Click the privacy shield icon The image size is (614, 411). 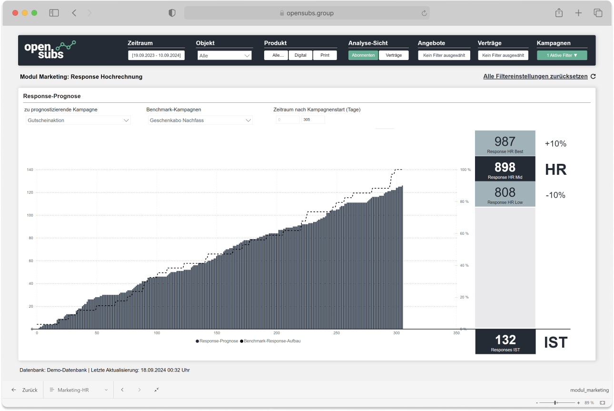tap(172, 13)
